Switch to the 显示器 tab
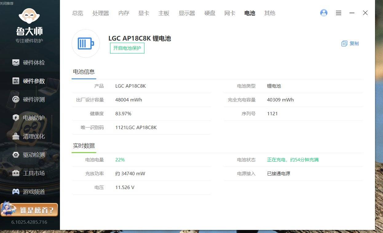 click(187, 13)
